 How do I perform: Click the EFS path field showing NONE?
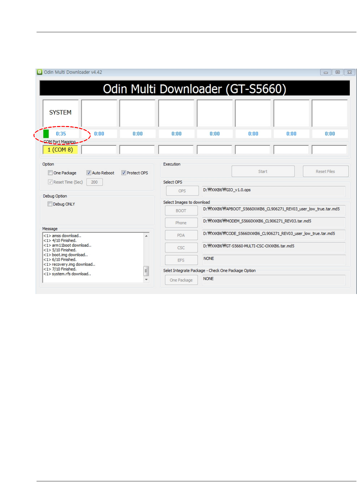coord(274,260)
